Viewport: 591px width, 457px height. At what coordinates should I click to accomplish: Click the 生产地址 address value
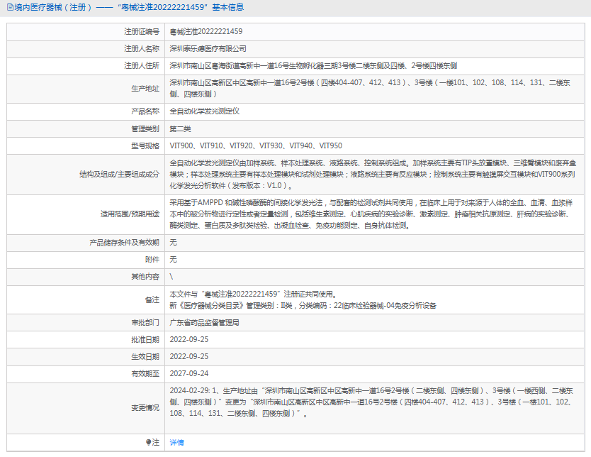(x=370, y=88)
